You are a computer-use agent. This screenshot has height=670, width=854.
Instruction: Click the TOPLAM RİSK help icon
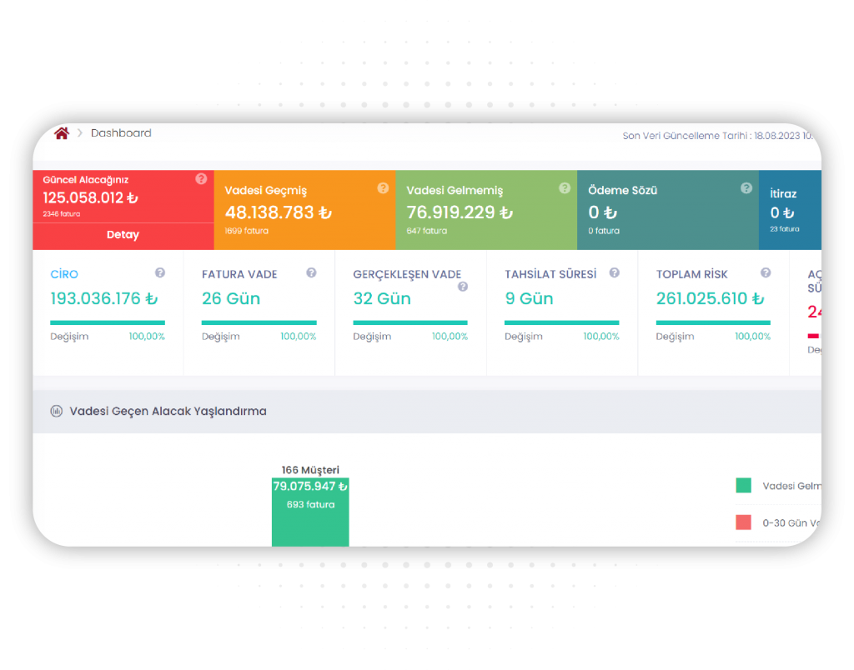click(765, 272)
